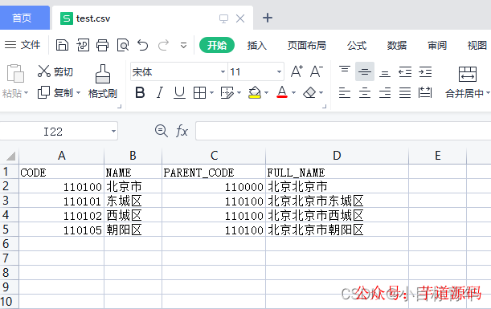Apply red font color A
The image size is (491, 309).
(282, 92)
